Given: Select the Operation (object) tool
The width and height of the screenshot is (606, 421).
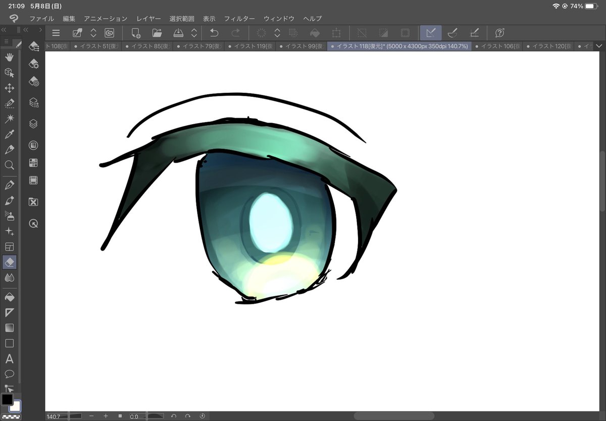Looking at the screenshot, I should [9, 73].
